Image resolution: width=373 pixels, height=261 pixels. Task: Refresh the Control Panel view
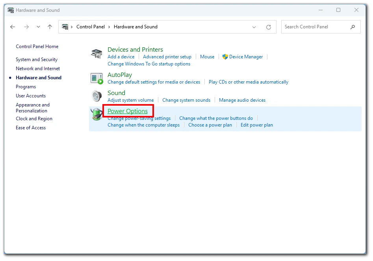[x=269, y=27]
